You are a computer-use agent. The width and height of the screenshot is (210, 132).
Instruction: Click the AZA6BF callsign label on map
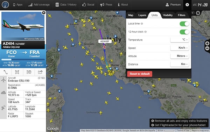click(x=105, y=41)
